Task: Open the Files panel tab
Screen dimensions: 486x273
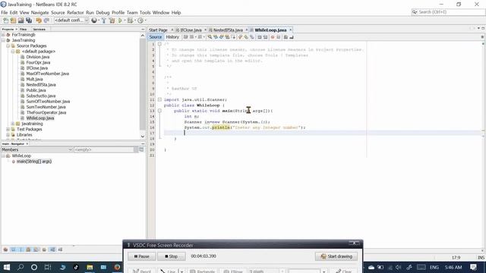Action: [x=24, y=29]
